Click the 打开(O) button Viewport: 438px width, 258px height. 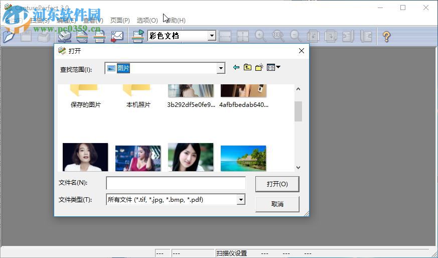click(277, 184)
